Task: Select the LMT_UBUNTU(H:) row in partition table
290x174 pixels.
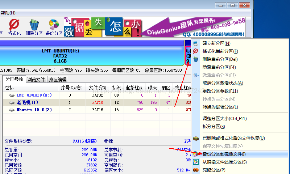Action: (97, 95)
